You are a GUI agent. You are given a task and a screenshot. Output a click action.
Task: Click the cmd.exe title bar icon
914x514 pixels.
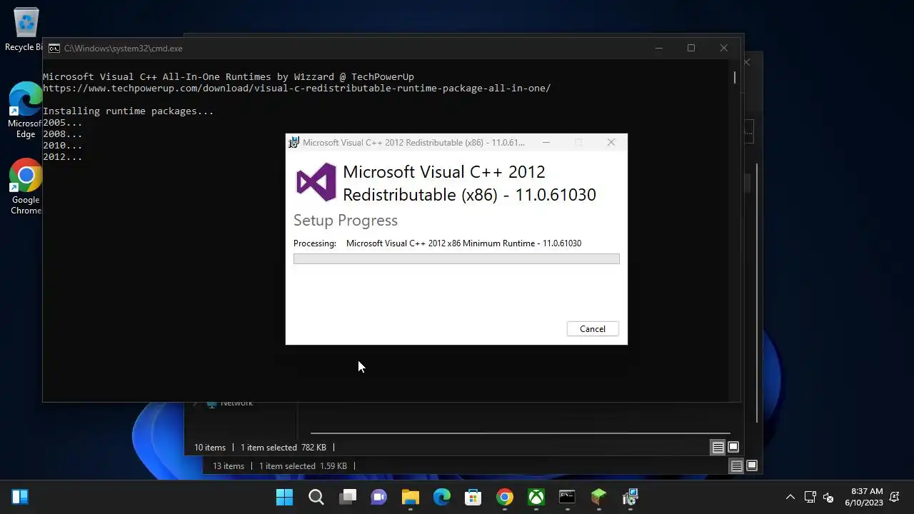(54, 49)
